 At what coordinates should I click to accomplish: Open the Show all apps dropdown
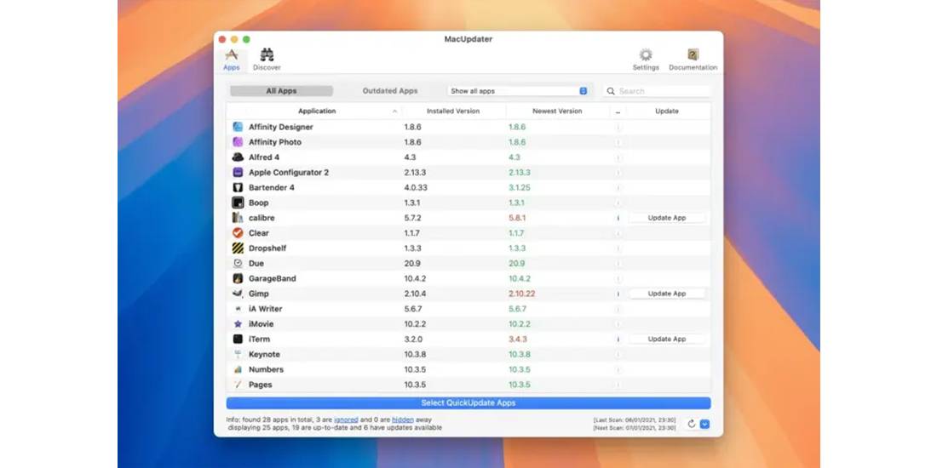(x=518, y=91)
